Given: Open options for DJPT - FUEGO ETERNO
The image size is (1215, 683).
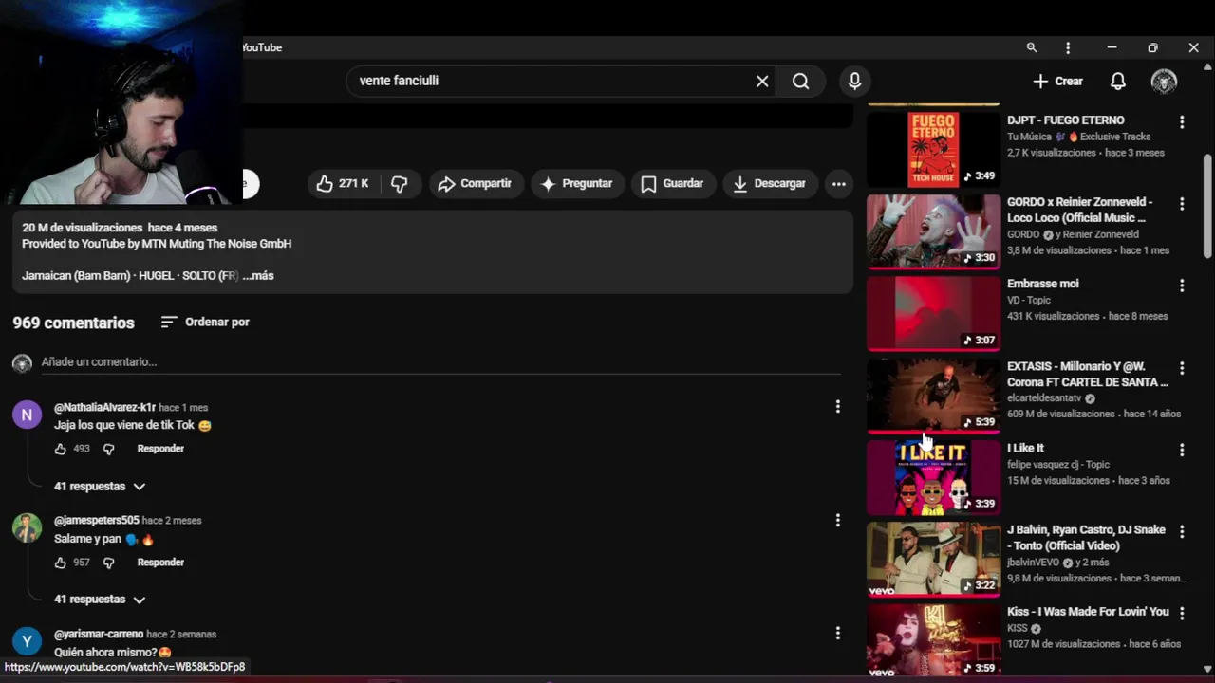Looking at the screenshot, I should pos(1182,122).
